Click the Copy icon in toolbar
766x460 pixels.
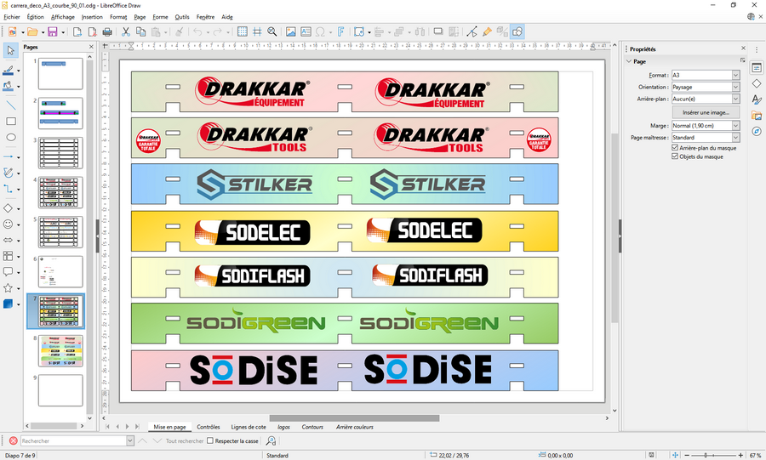click(140, 32)
